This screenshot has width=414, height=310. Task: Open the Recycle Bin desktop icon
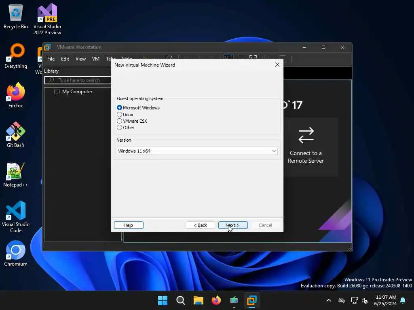click(16, 16)
